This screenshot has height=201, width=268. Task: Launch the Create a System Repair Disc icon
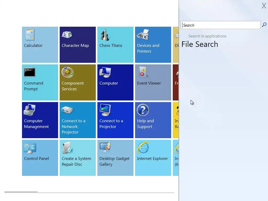(x=68, y=148)
